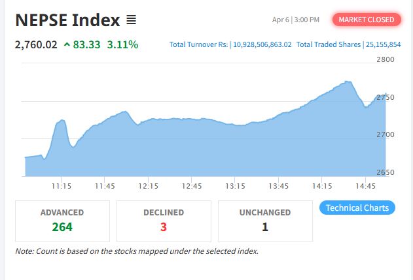Viewport: 413px width, 280px height.
Task: Click the Total Traded Shares figure
Action: (x=383, y=45)
